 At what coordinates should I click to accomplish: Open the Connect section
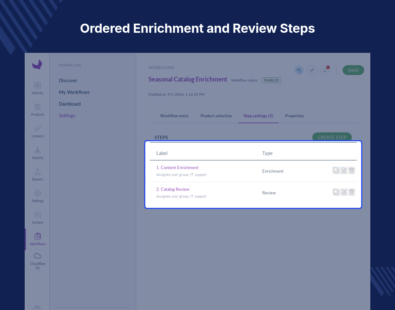click(37, 131)
